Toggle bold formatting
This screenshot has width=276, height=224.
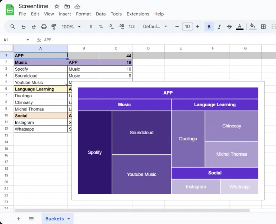click(x=209, y=27)
